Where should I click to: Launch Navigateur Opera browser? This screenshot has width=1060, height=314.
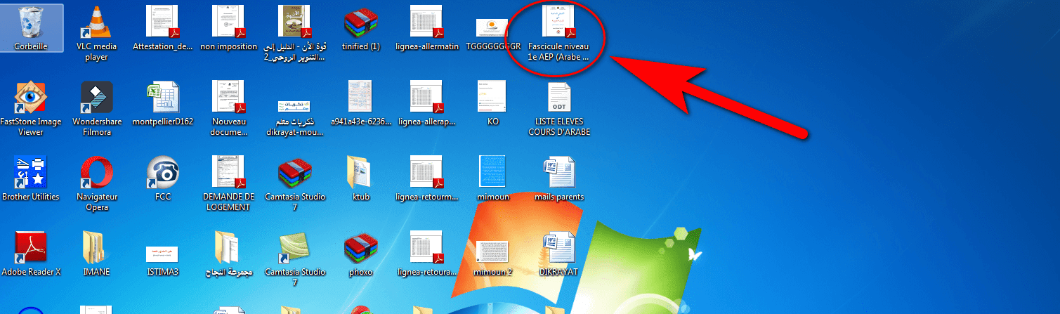[x=96, y=183]
